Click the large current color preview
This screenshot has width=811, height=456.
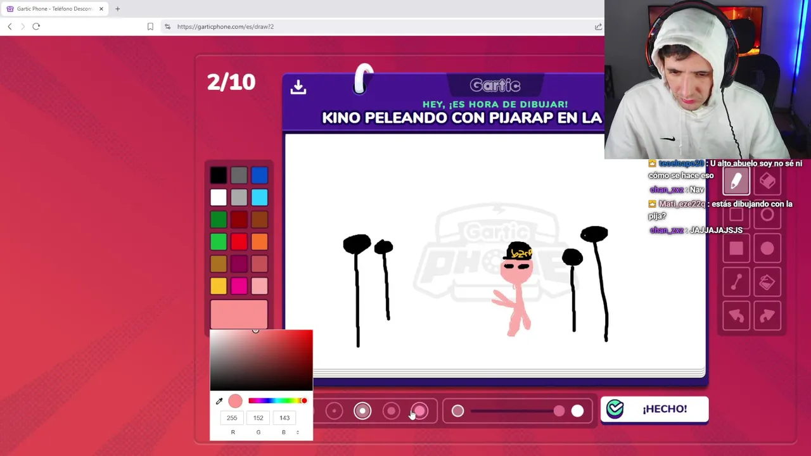point(239,315)
